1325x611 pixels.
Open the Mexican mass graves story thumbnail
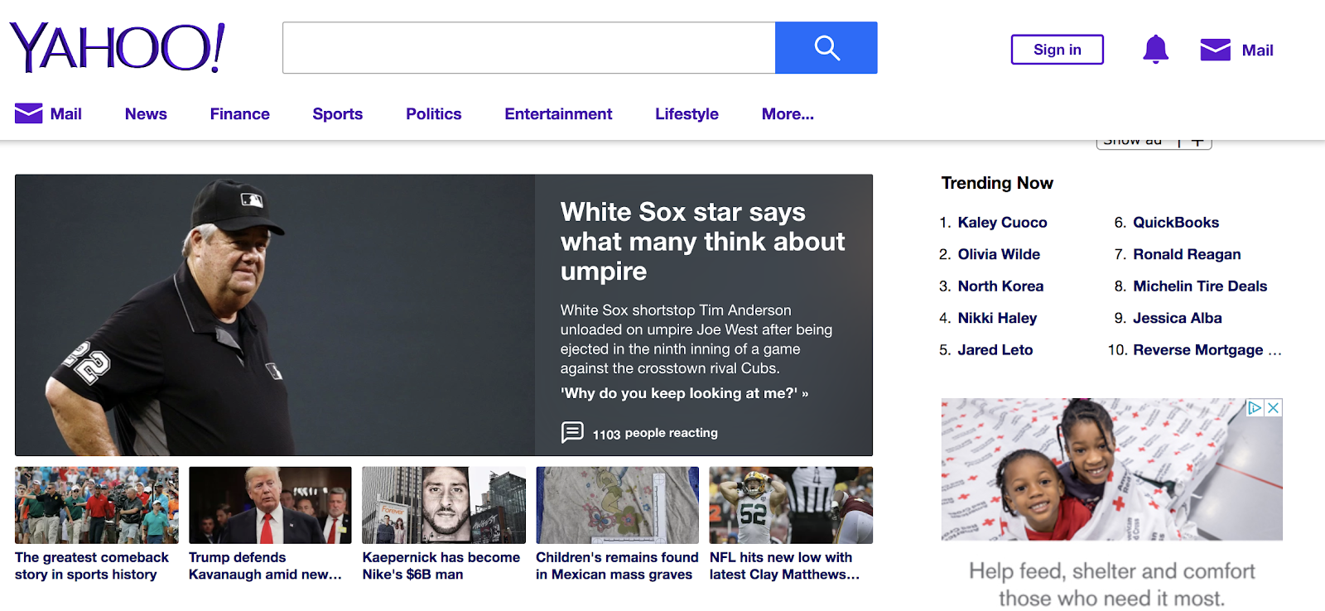pos(618,505)
